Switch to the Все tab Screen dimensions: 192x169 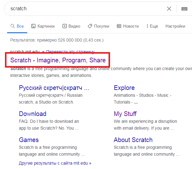click(x=17, y=26)
